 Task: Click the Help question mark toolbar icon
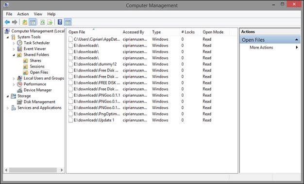pyautogui.click(x=60, y=22)
